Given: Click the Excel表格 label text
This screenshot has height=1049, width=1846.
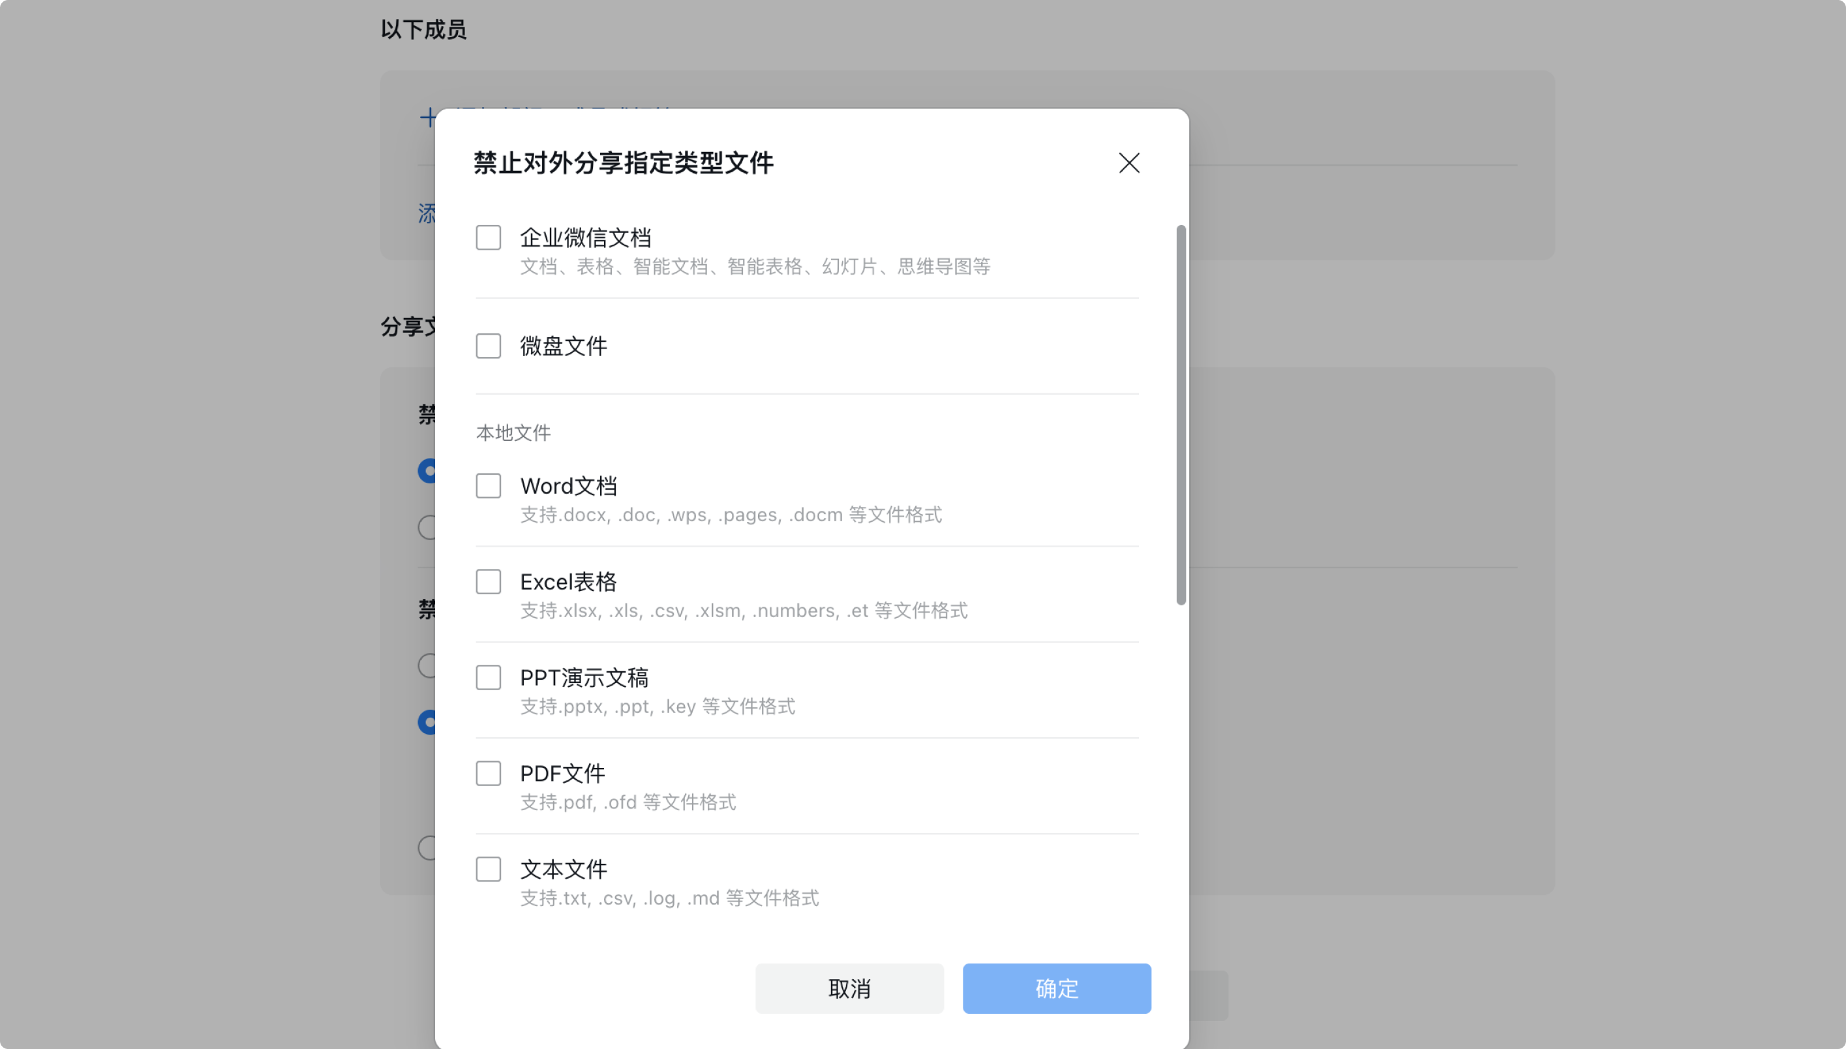Looking at the screenshot, I should pos(568,582).
